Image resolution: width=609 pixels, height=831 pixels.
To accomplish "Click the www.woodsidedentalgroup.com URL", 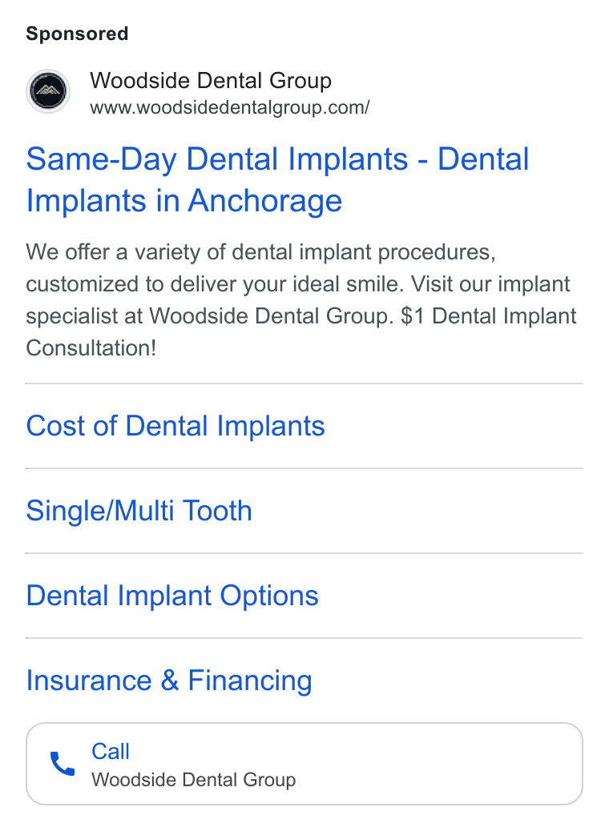I will coord(230,107).
